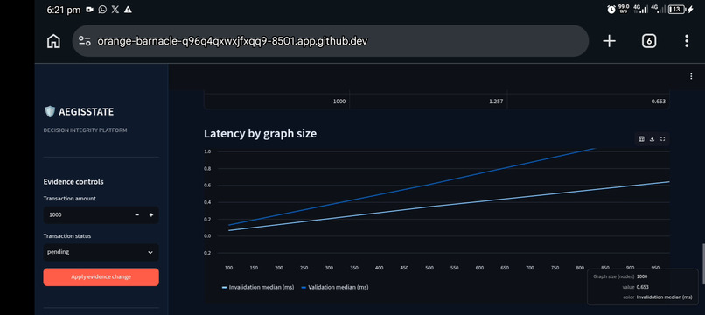Show chart data as table icon

pyautogui.click(x=641, y=139)
